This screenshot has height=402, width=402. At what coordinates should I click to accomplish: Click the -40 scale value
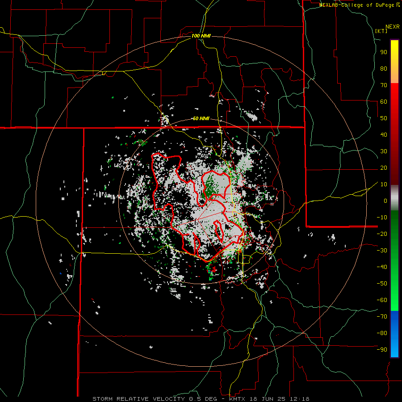382,267
